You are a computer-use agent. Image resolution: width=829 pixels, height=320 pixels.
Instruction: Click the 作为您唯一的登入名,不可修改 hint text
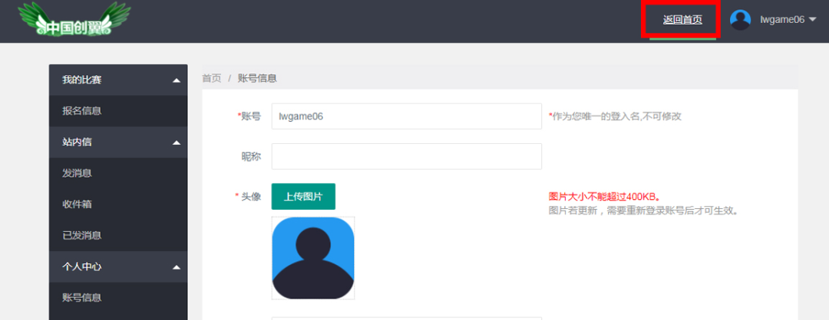[x=615, y=116]
